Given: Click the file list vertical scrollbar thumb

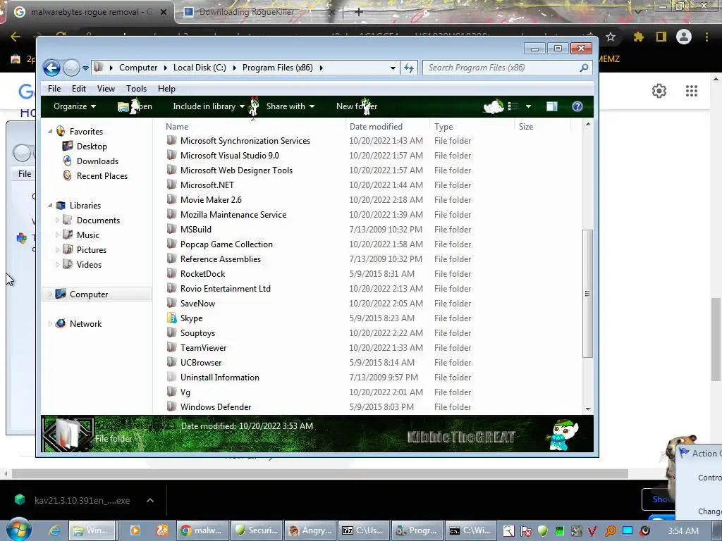Looking at the screenshot, I should (x=587, y=294).
